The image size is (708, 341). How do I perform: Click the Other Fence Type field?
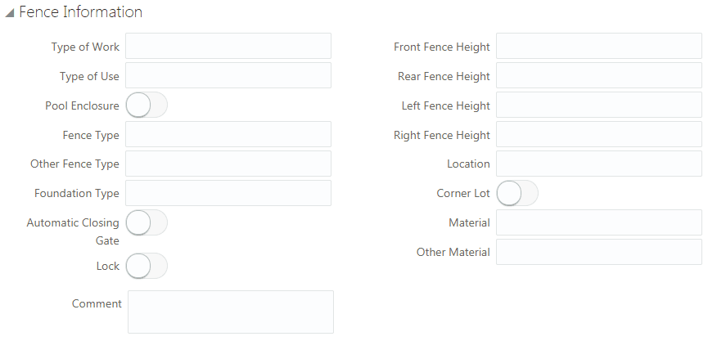pos(228,164)
